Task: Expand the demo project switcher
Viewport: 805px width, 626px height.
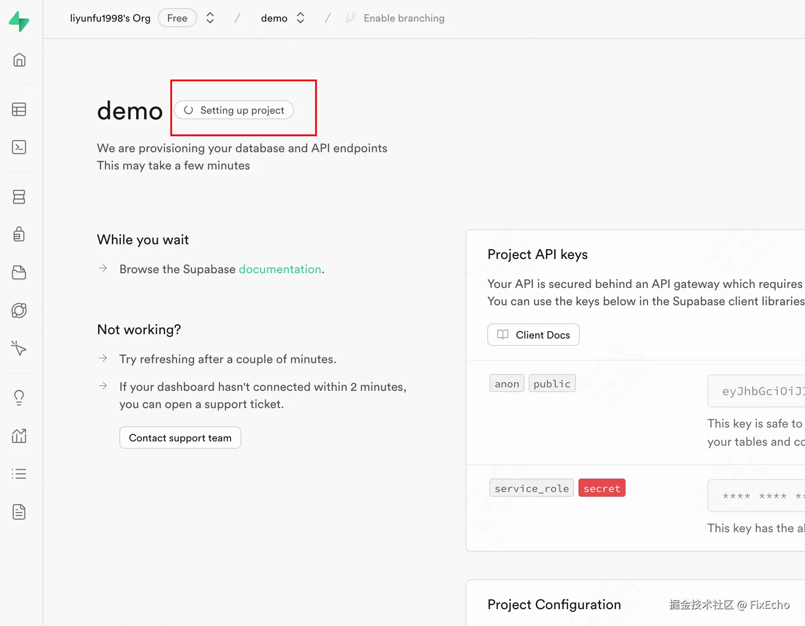Action: (x=300, y=18)
